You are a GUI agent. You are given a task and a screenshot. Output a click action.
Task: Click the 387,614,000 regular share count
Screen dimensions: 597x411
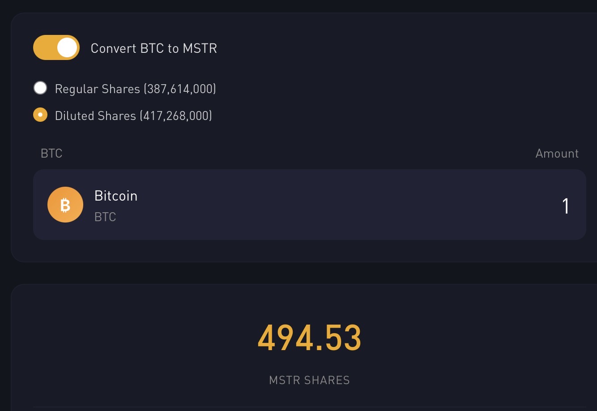180,89
